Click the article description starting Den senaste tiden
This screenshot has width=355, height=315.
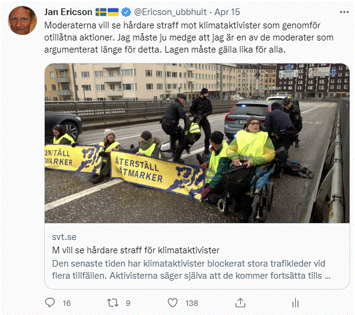click(191, 270)
